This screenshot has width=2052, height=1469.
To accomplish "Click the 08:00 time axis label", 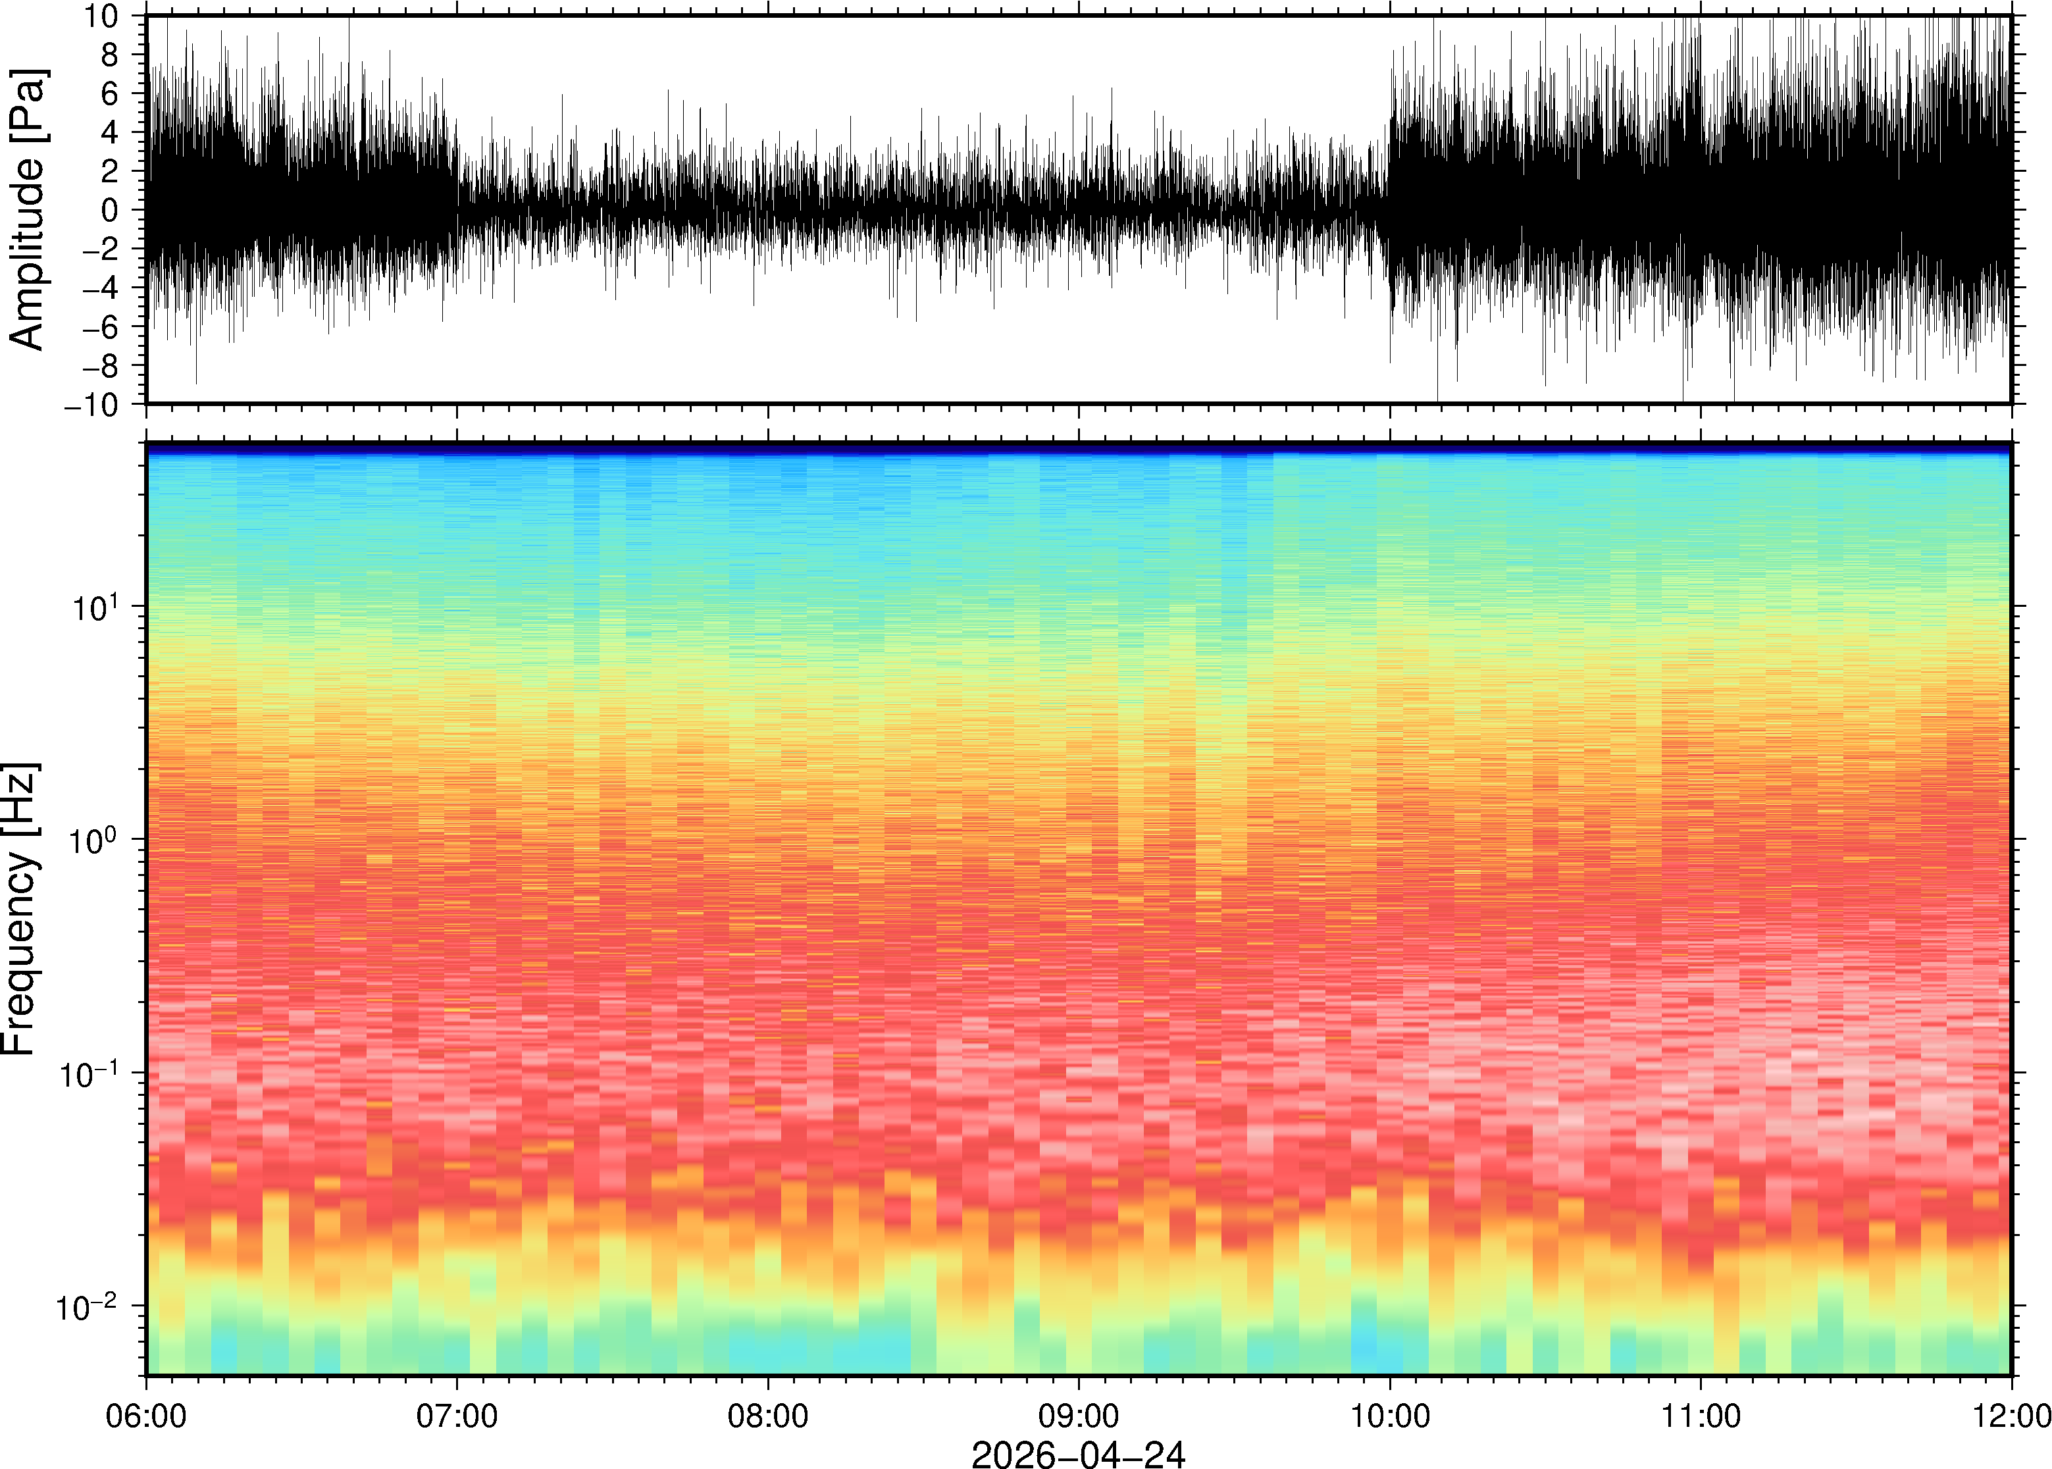I will pyautogui.click(x=768, y=1415).
